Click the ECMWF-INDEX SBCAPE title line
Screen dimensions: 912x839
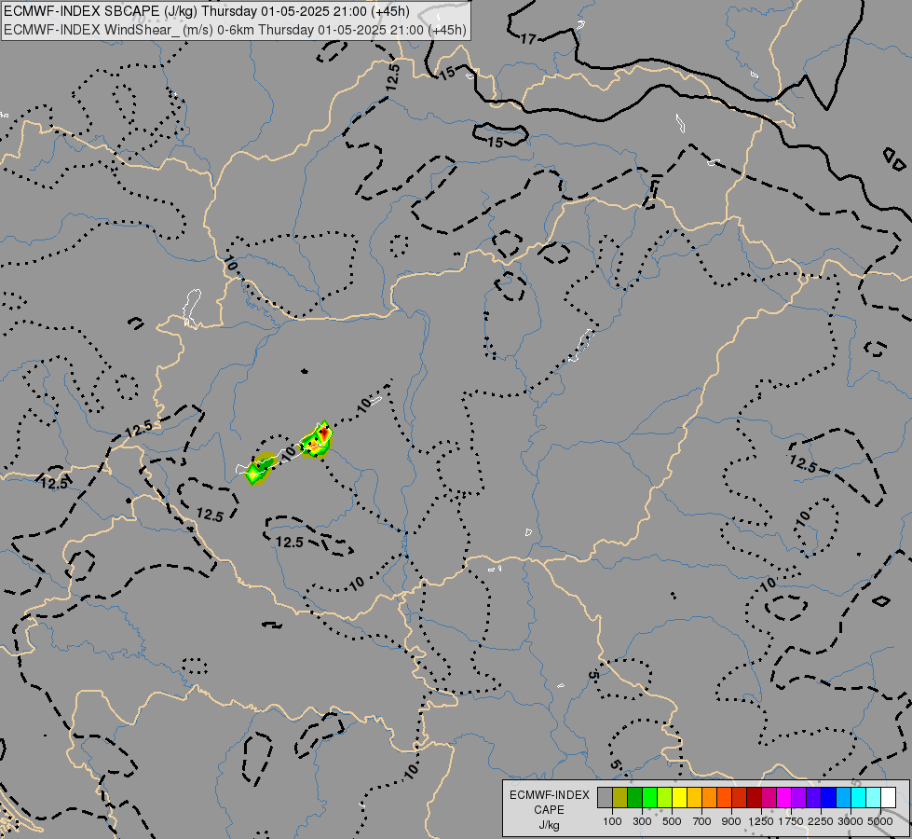point(207,11)
